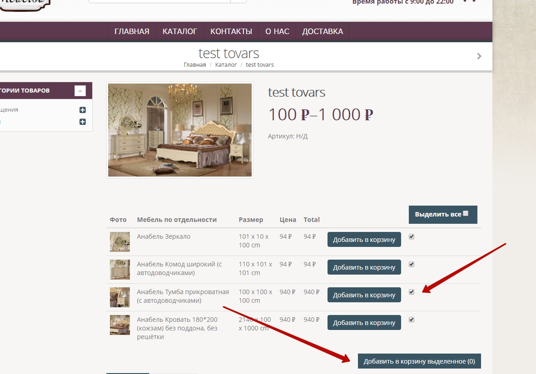Uncheck the Анабель Тумба прикроватная checkbox
Viewport: 536px width, 374px height.
(x=412, y=292)
